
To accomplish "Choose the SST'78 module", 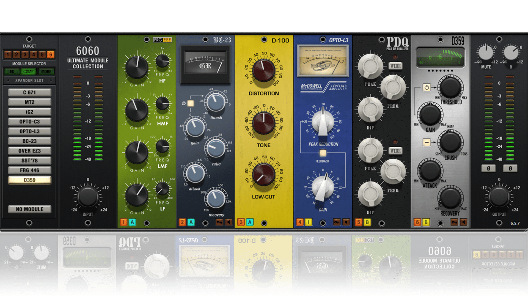I will click(29, 161).
